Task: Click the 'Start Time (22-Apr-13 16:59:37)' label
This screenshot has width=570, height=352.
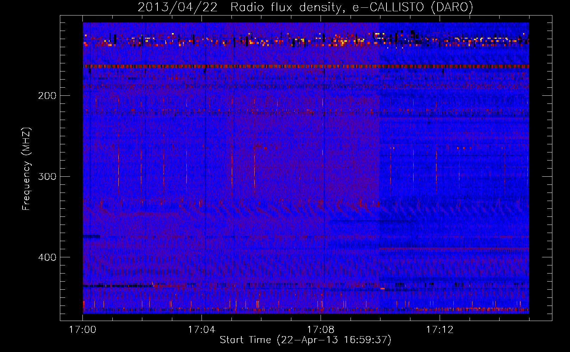Action: point(305,340)
